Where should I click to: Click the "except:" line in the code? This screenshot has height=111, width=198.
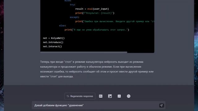tap(75, 17)
